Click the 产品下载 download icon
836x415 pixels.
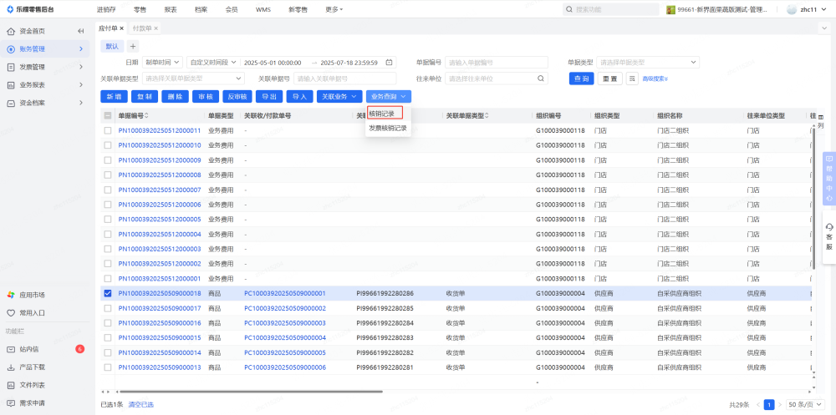pos(11,367)
